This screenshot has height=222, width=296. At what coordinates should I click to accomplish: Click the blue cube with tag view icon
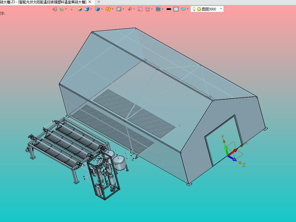point(97,9)
